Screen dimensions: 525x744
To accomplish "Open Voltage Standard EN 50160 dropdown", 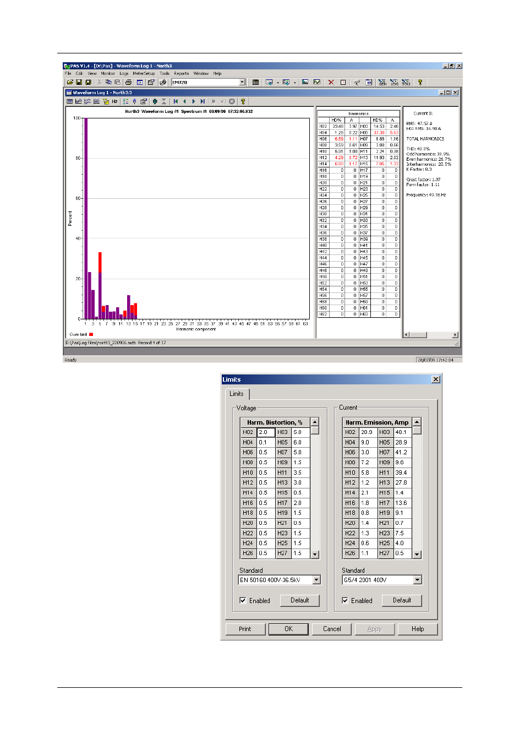I will pyautogui.click(x=316, y=580).
